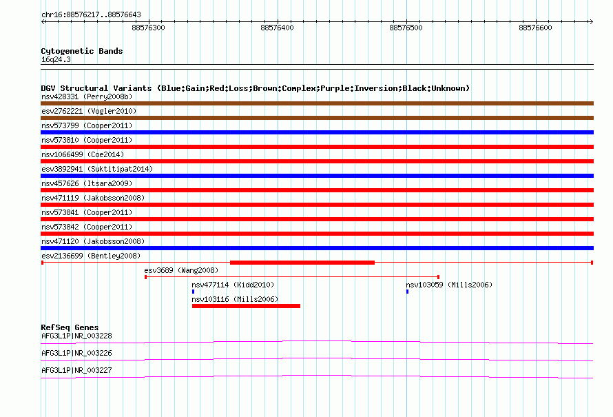Open esv2136699 (Bentley2008) label
Image resolution: width=613 pixels, height=417 pixels.
click(91, 256)
